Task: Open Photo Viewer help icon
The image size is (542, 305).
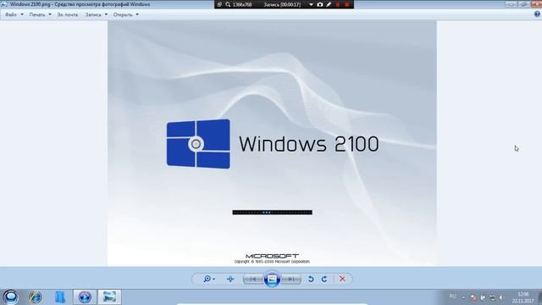Action: tap(537, 14)
